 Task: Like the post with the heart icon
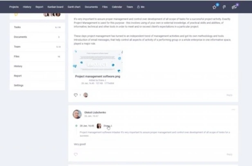pyautogui.click(x=76, y=95)
